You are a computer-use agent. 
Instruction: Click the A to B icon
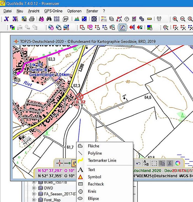(146, 163)
